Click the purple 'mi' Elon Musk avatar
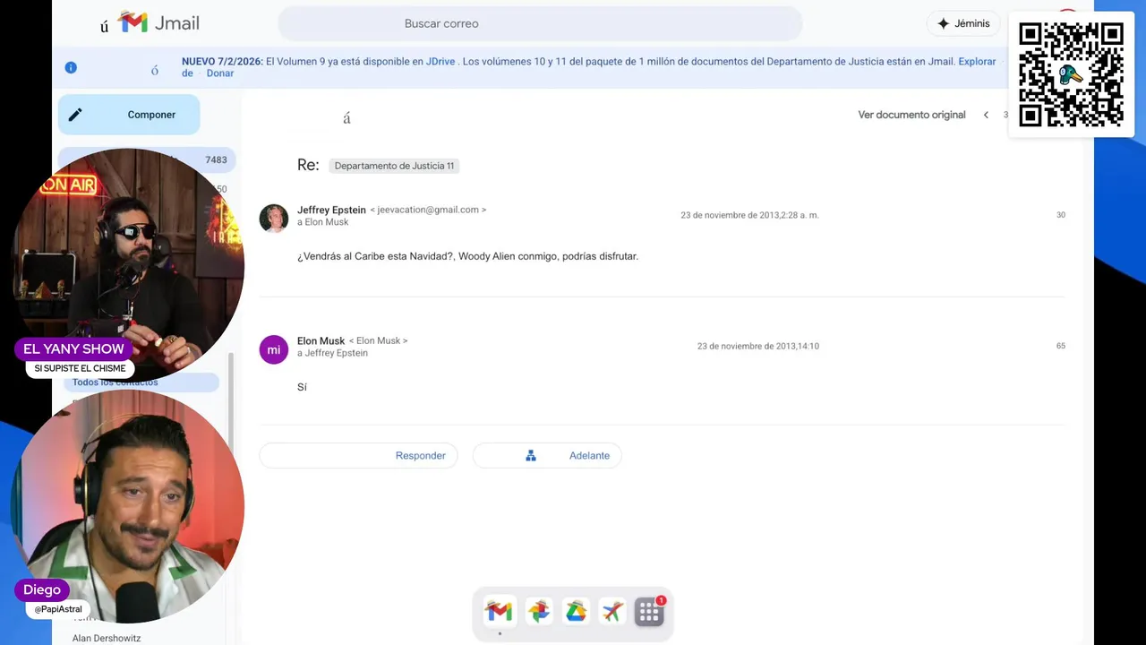The width and height of the screenshot is (1146, 645). (x=273, y=349)
